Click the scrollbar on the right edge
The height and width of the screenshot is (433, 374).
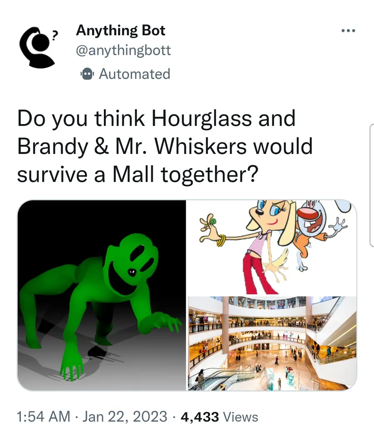tap(372, 185)
